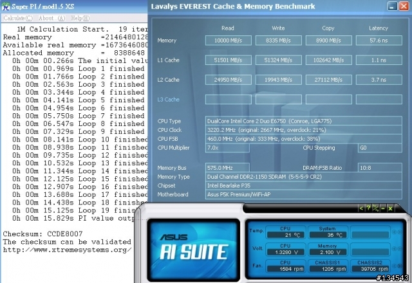
Task: Select L2 Cache Latency value 3.7 ns
Action: [x=379, y=80]
